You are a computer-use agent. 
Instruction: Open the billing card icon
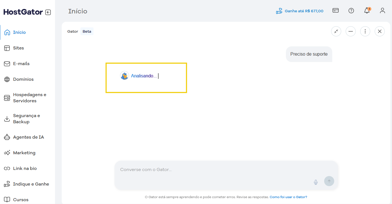coord(336,11)
